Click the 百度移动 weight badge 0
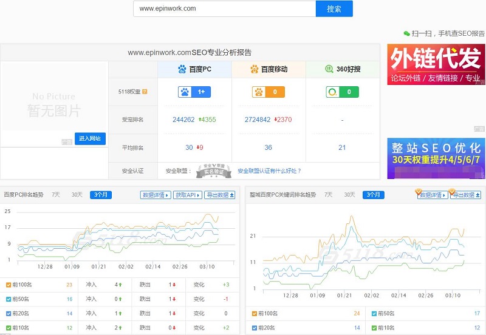 [269, 92]
